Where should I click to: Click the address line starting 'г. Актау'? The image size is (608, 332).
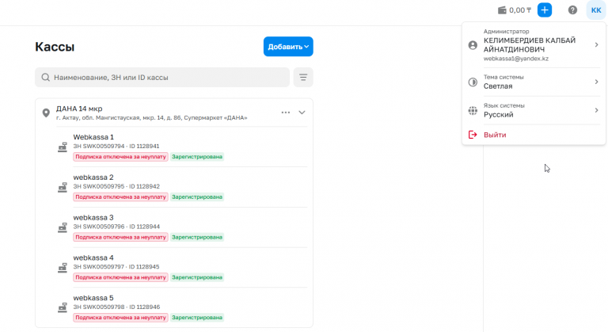pos(152,117)
